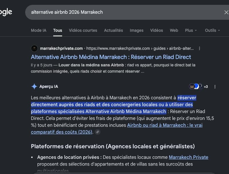The image size is (229, 174).
Task: Click the source avatars next to +3
Action: [x=196, y=86]
